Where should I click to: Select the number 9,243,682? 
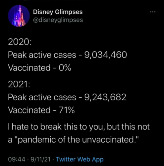coord(105,97)
